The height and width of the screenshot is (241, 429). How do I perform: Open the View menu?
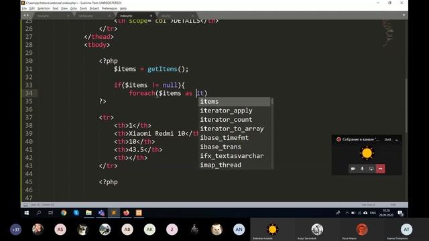pyautogui.click(x=64, y=9)
